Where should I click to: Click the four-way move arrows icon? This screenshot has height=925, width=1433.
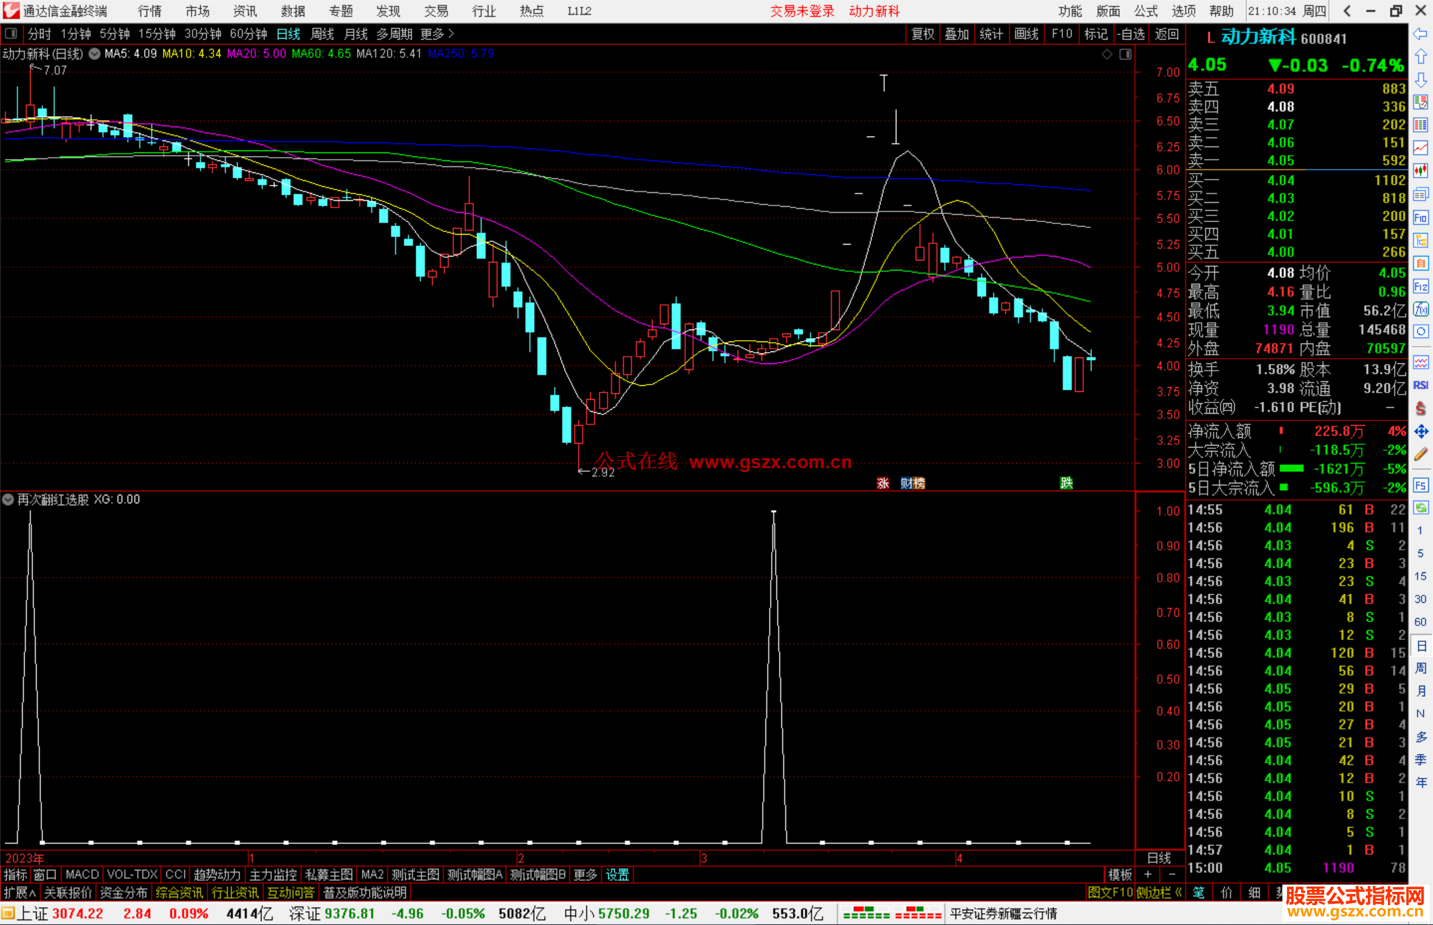1420,432
